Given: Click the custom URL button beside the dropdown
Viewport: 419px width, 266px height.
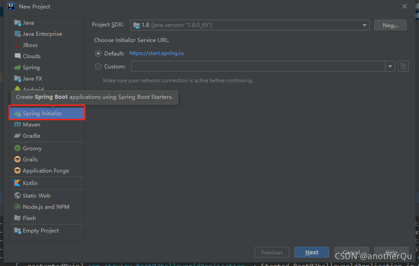Looking at the screenshot, I should (x=403, y=66).
